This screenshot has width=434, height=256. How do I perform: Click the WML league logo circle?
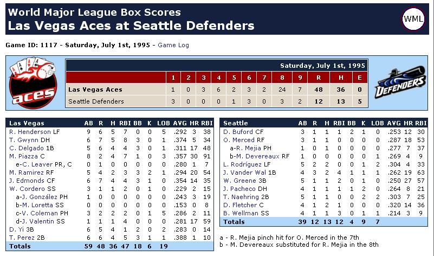[413, 19]
